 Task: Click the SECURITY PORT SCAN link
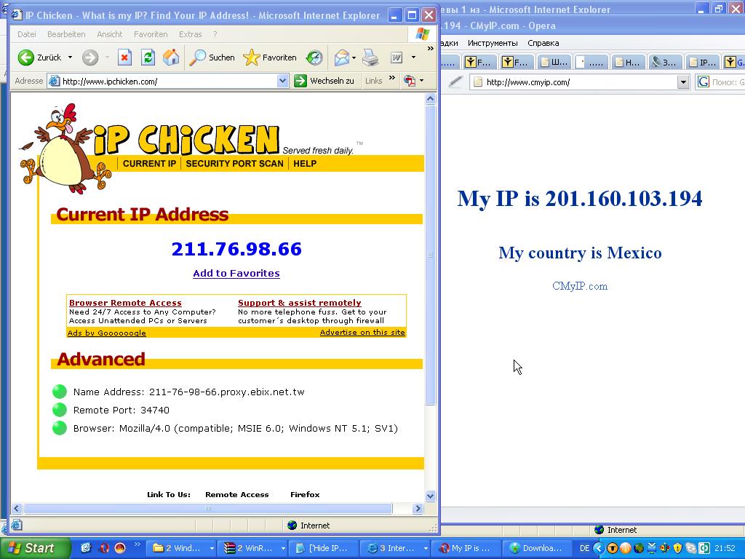coord(234,164)
